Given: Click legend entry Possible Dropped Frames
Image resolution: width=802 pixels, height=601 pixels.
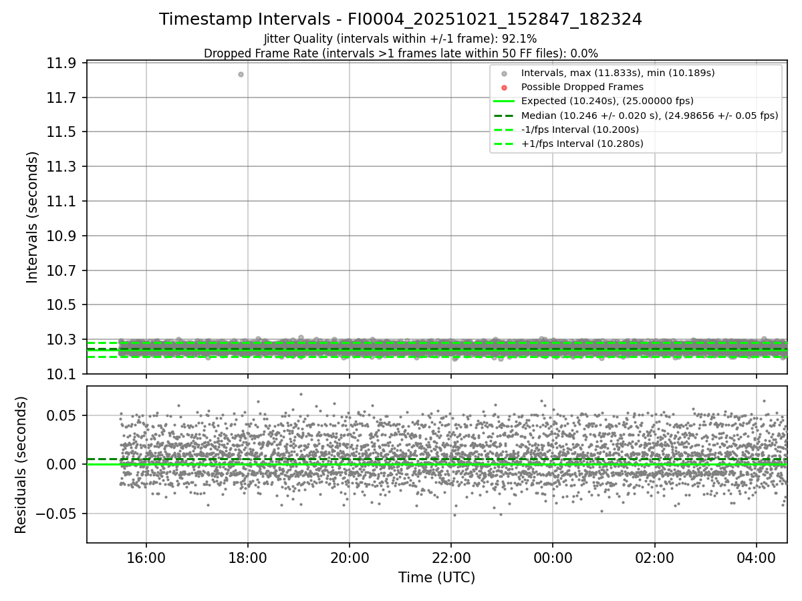Looking at the screenshot, I should pos(582,87).
